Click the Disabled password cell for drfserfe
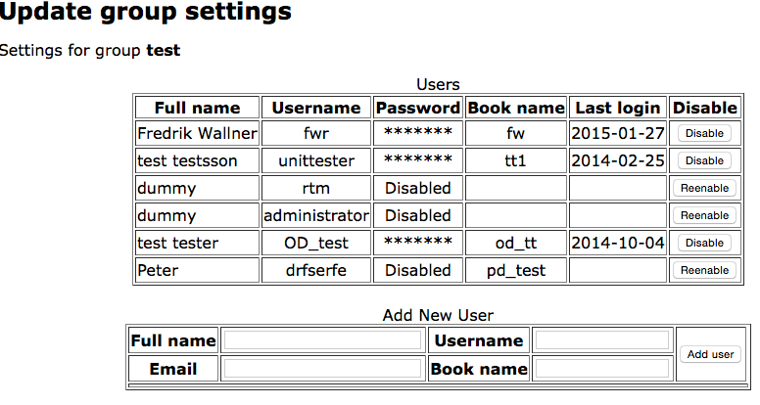This screenshot has height=405, width=760. 418,270
